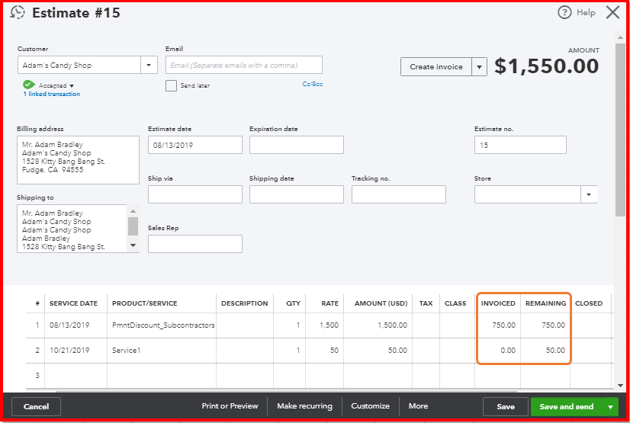Click the Create invoice button
The height and width of the screenshot is (423, 630).
[x=436, y=67]
